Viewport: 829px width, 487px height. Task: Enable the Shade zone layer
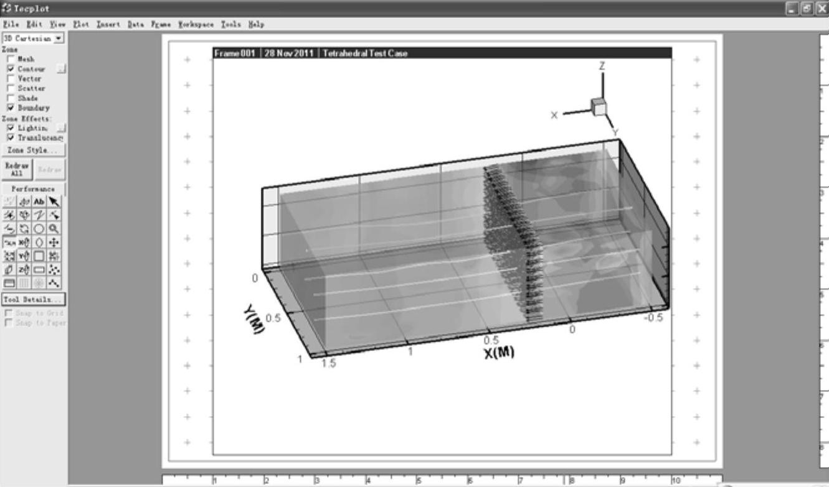[x=11, y=98]
